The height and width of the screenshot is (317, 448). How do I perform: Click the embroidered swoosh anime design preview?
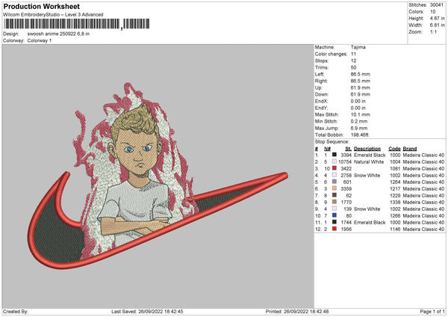pos(158,176)
